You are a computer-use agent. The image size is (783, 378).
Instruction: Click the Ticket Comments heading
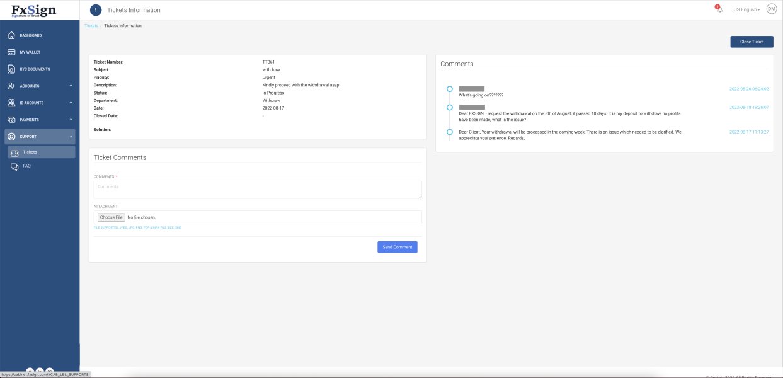(x=120, y=157)
